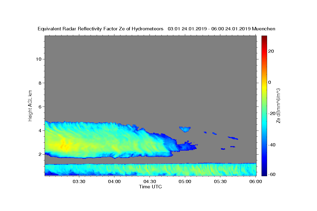Click the low-level cloud band below 1 km at 05:00
The height and width of the screenshot is (211, 317).
coord(185,170)
